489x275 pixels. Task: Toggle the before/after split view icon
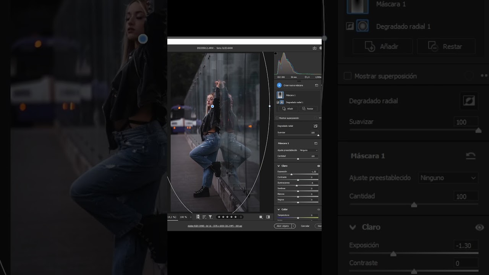[268, 217]
